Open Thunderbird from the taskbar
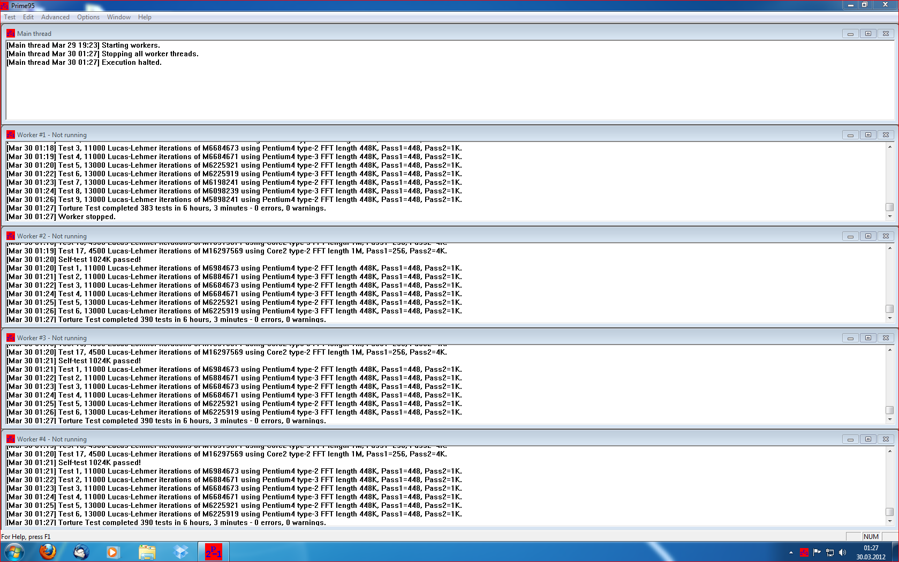This screenshot has height=562, width=899. (x=81, y=552)
